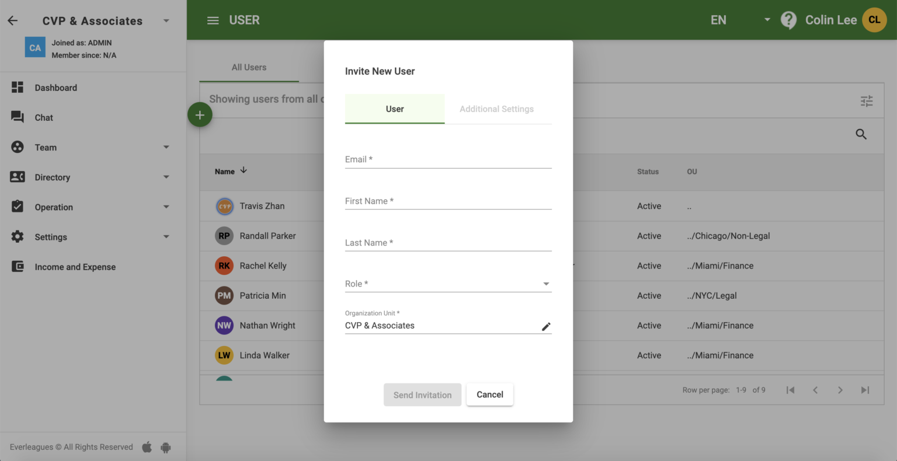Click the green add user plus button
Screen dimensions: 897x461
pyautogui.click(x=200, y=115)
